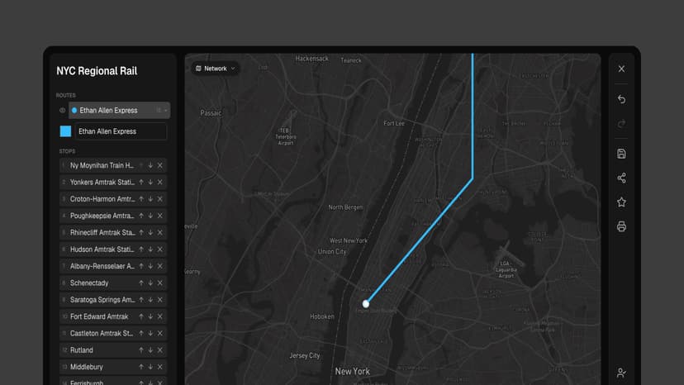Click the NYC Regional Rail title

pyautogui.click(x=97, y=71)
